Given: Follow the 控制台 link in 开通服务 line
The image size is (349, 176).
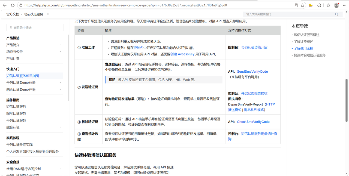Looking at the screenshot, I should (x=139, y=48).
